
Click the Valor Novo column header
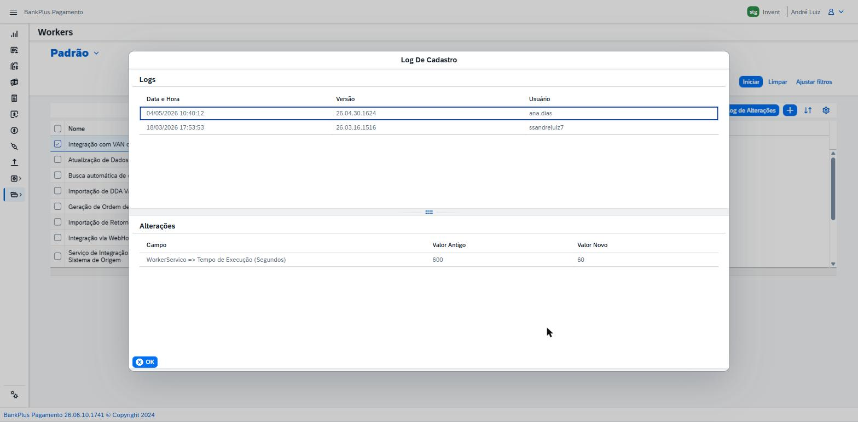pos(592,245)
